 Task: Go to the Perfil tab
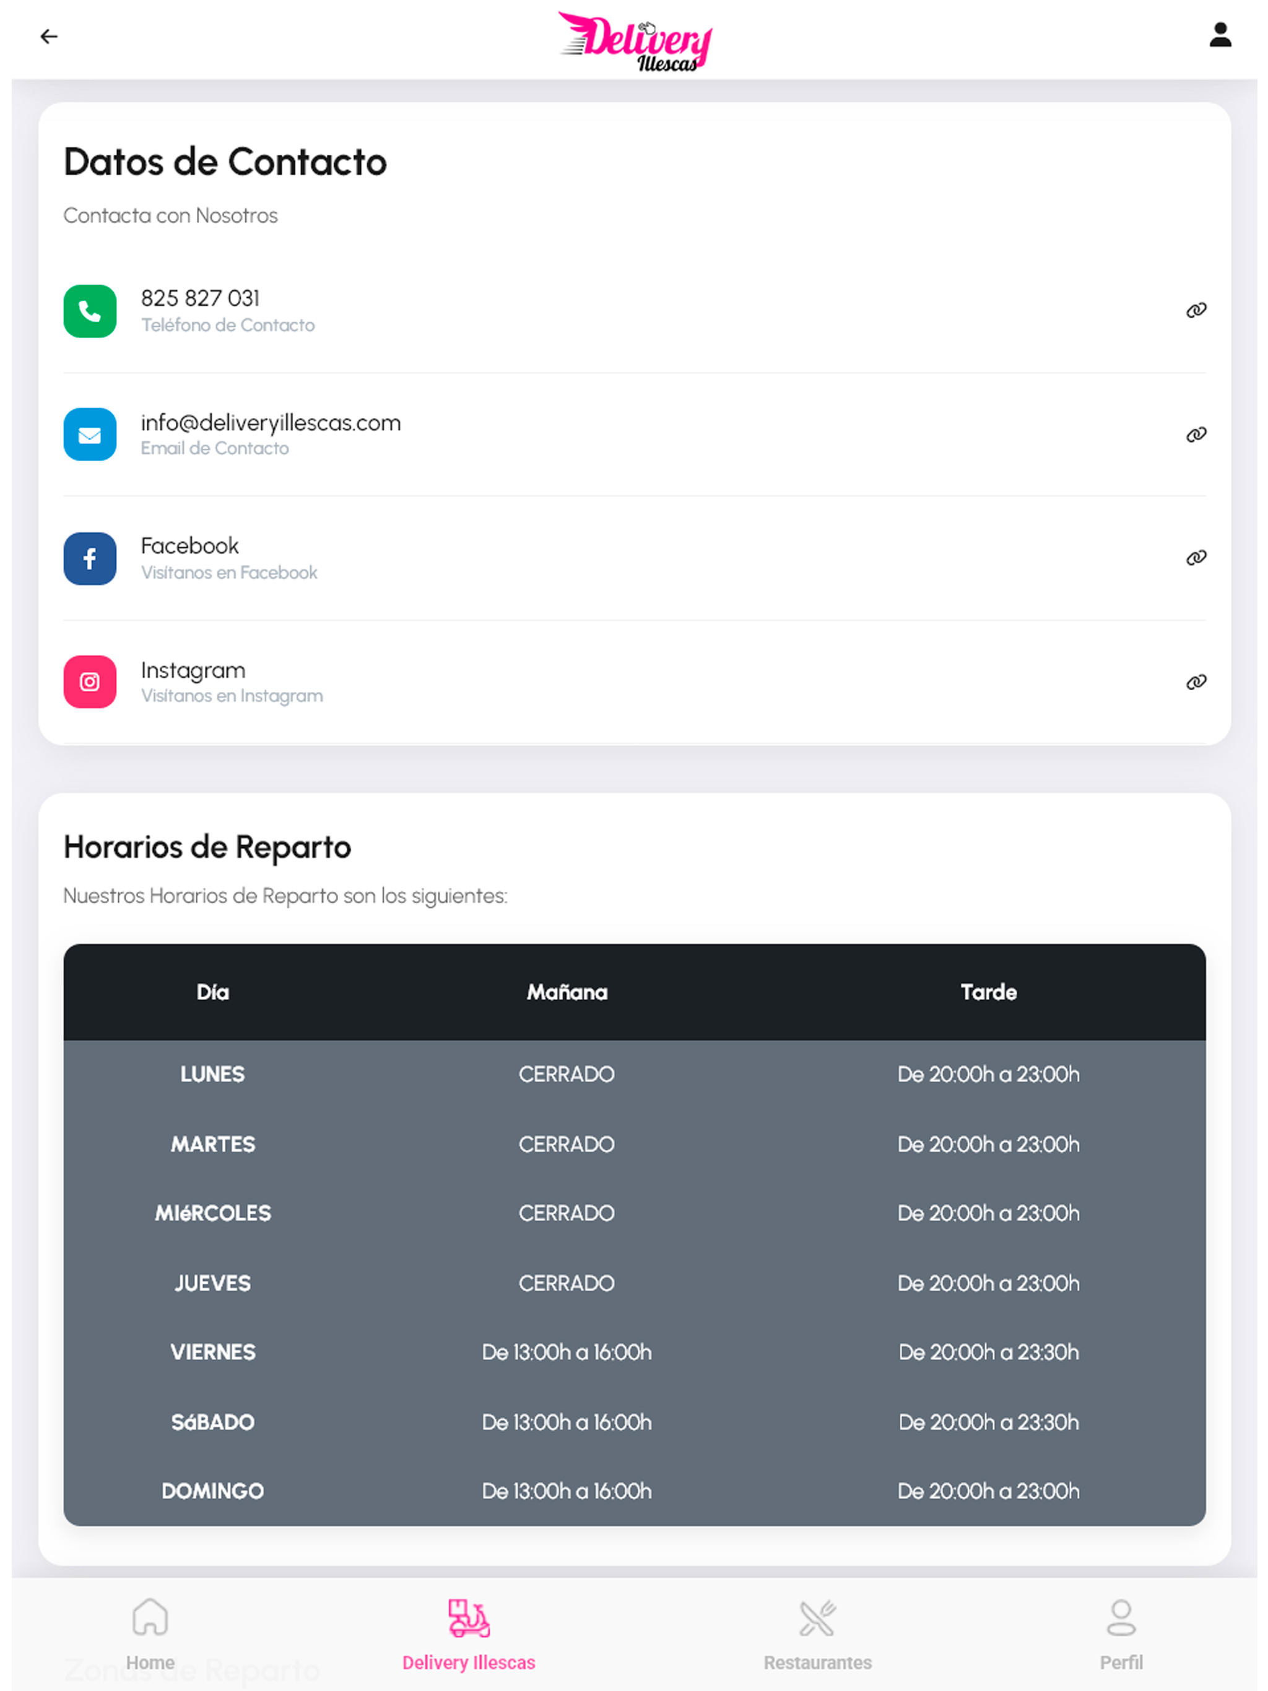[1121, 1635]
